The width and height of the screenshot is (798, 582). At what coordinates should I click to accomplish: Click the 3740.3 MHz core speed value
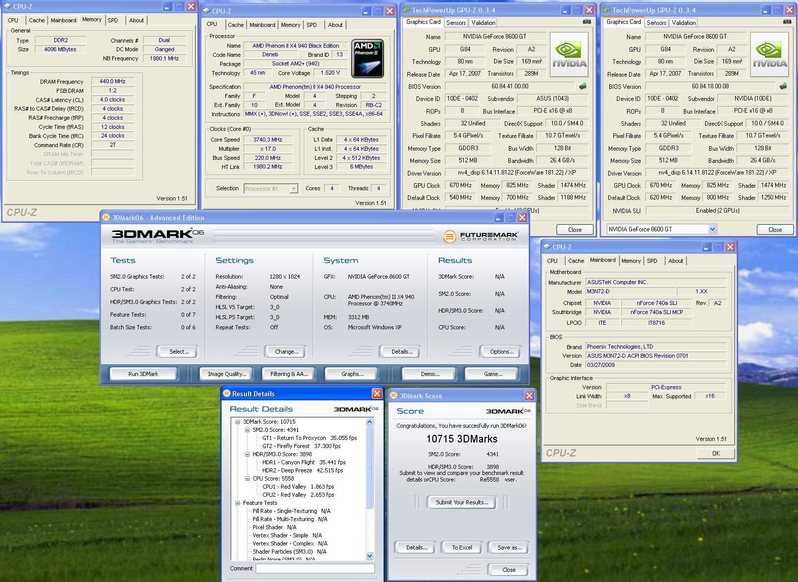click(x=268, y=140)
